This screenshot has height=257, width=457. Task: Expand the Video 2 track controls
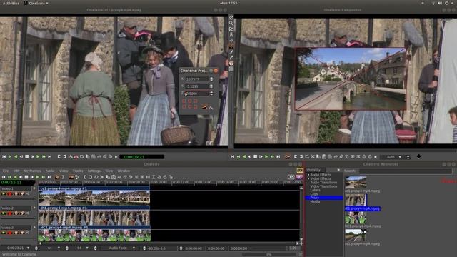click(34, 208)
